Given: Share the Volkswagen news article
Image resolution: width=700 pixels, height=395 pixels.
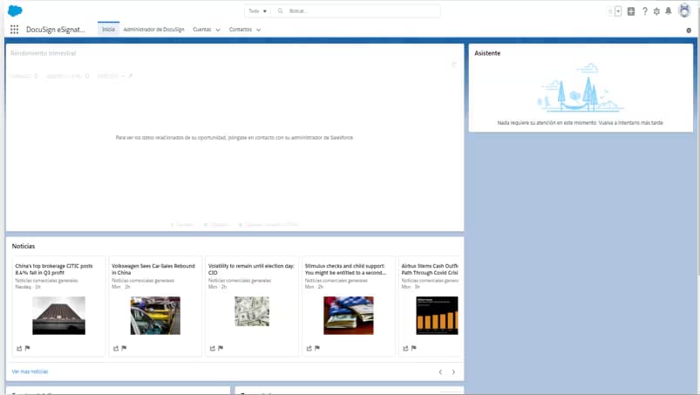Looking at the screenshot, I should 116,348.
